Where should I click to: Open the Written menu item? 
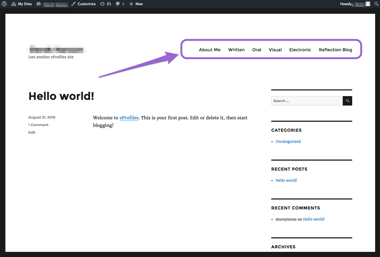point(236,50)
